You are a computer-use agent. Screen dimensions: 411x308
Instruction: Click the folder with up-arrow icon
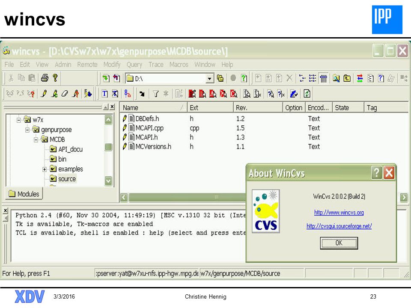pos(347,78)
